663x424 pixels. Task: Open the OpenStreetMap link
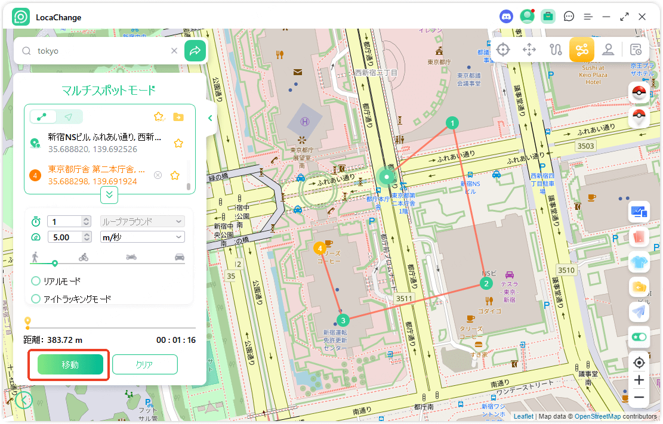(597, 416)
